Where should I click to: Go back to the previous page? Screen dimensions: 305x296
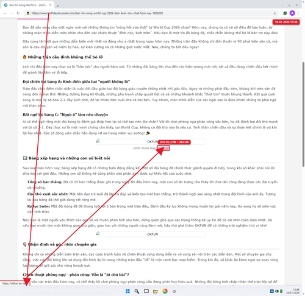pos(5,13)
